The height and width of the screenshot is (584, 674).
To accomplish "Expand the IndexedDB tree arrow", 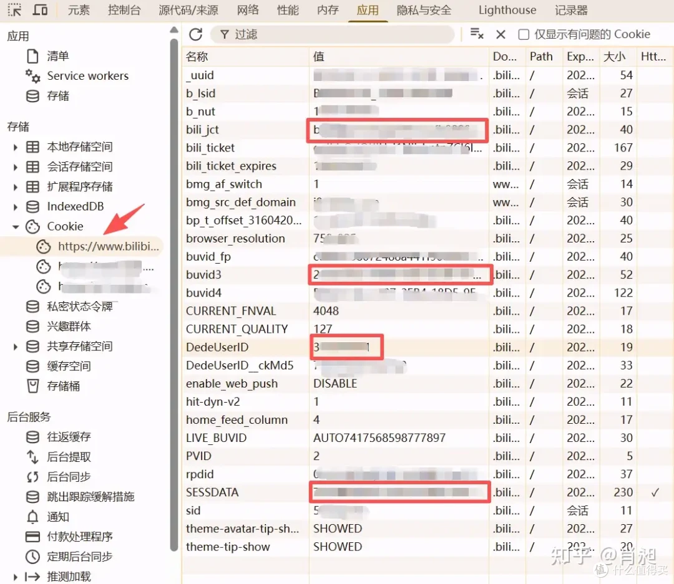I will coord(16,207).
